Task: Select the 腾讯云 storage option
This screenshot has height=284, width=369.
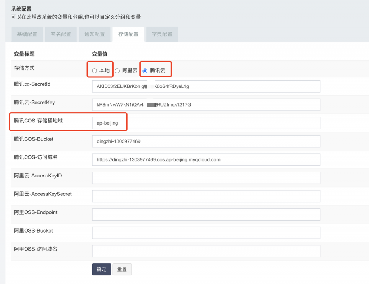Action: (145, 71)
